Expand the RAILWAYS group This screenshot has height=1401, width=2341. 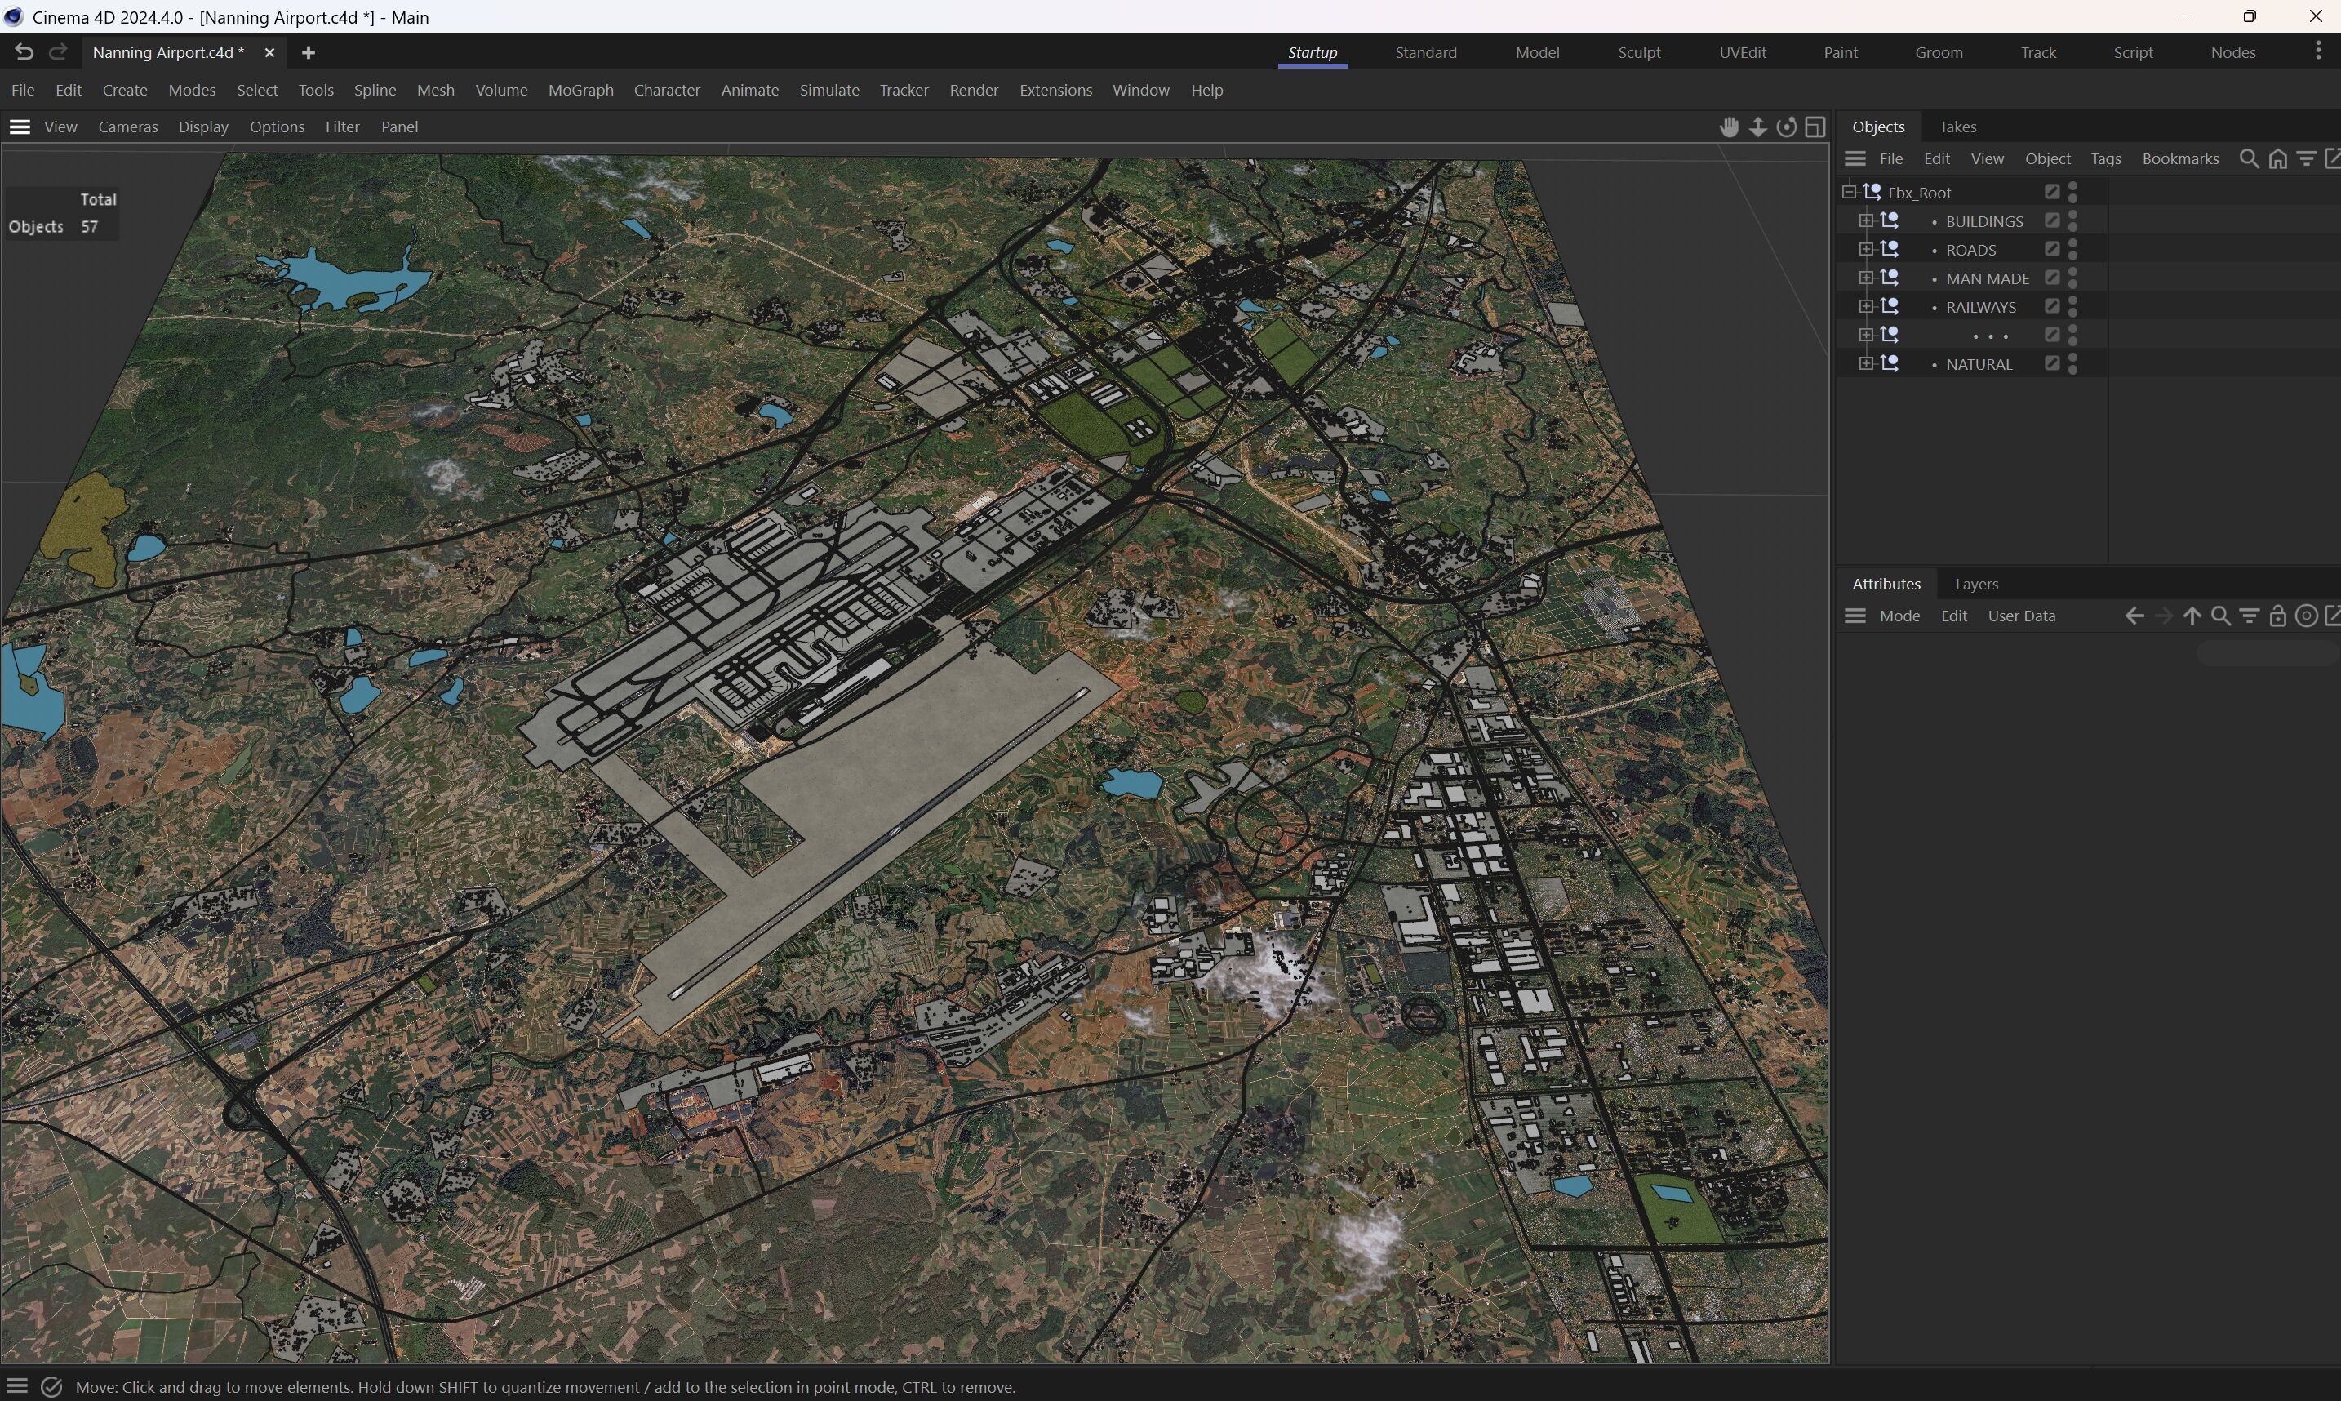1865,306
